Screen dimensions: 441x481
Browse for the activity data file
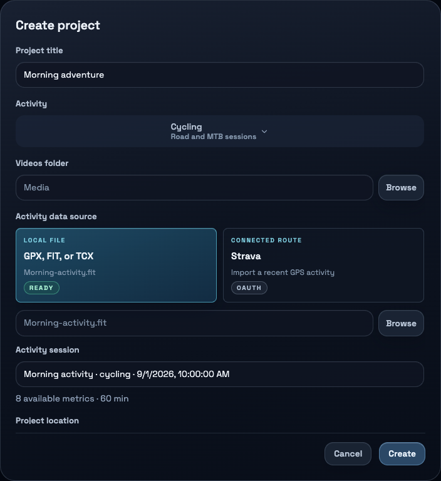point(401,323)
